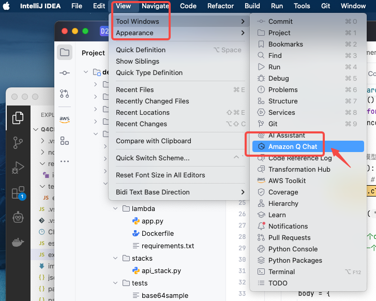Screen dimensions: 376x301
Task: Open the Debug tool window
Action: click(x=308, y=79)
